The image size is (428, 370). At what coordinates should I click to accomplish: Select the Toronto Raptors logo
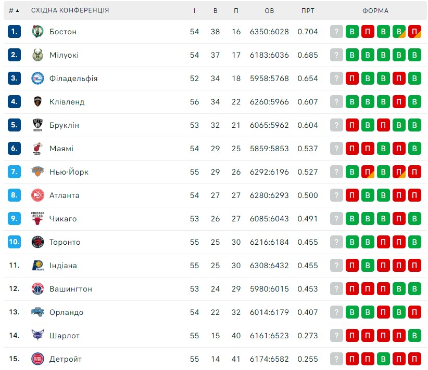click(37, 242)
